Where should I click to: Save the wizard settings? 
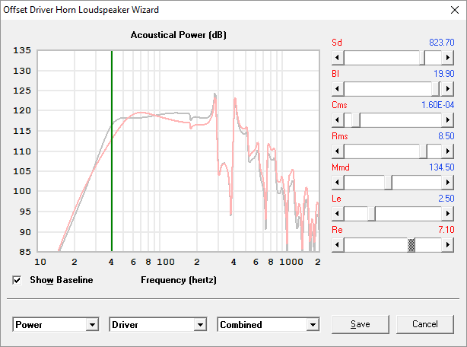pos(361,324)
